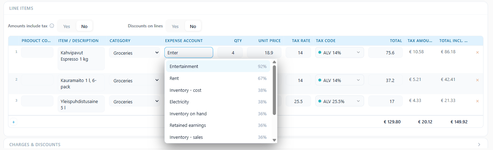
Task: Click the suggestion list scroll-down arrow
Action: coord(274,140)
